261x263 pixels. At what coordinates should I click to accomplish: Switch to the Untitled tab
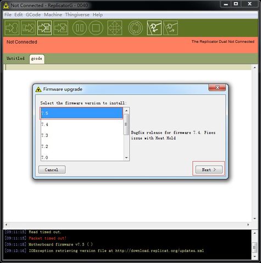tap(15, 59)
